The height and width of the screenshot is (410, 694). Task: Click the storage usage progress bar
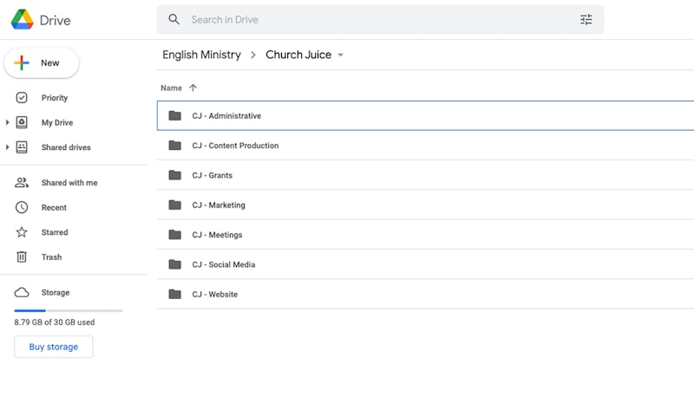coord(69,310)
